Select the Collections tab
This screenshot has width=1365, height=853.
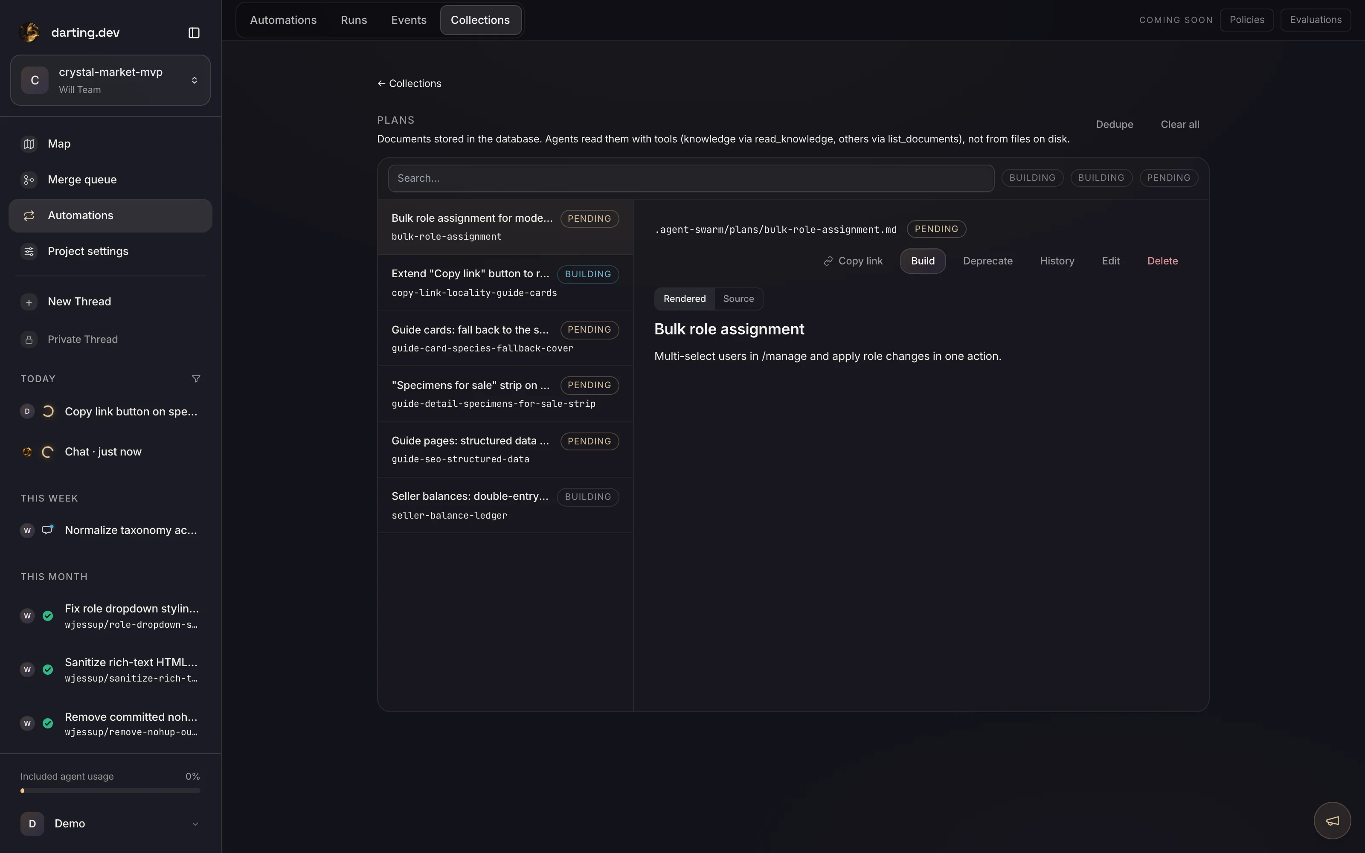(x=480, y=20)
